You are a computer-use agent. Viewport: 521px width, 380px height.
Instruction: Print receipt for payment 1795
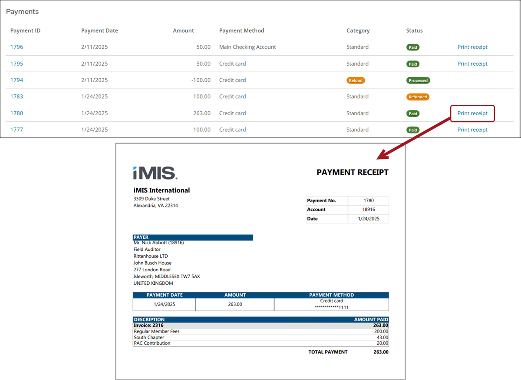pyautogui.click(x=472, y=63)
